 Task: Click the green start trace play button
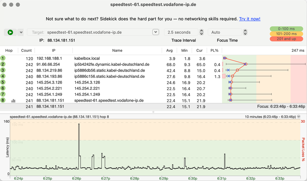coord(10,32)
